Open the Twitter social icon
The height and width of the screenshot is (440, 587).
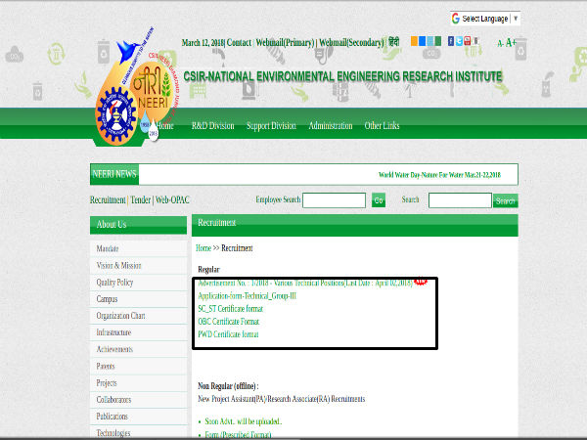[x=459, y=41]
